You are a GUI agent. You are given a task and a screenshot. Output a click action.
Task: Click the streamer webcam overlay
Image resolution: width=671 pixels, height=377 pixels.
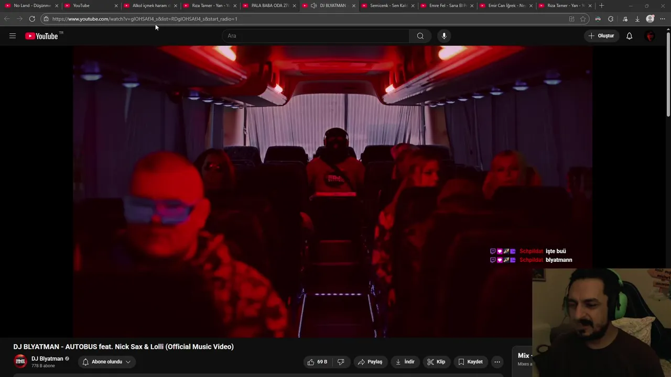pyautogui.click(x=601, y=323)
